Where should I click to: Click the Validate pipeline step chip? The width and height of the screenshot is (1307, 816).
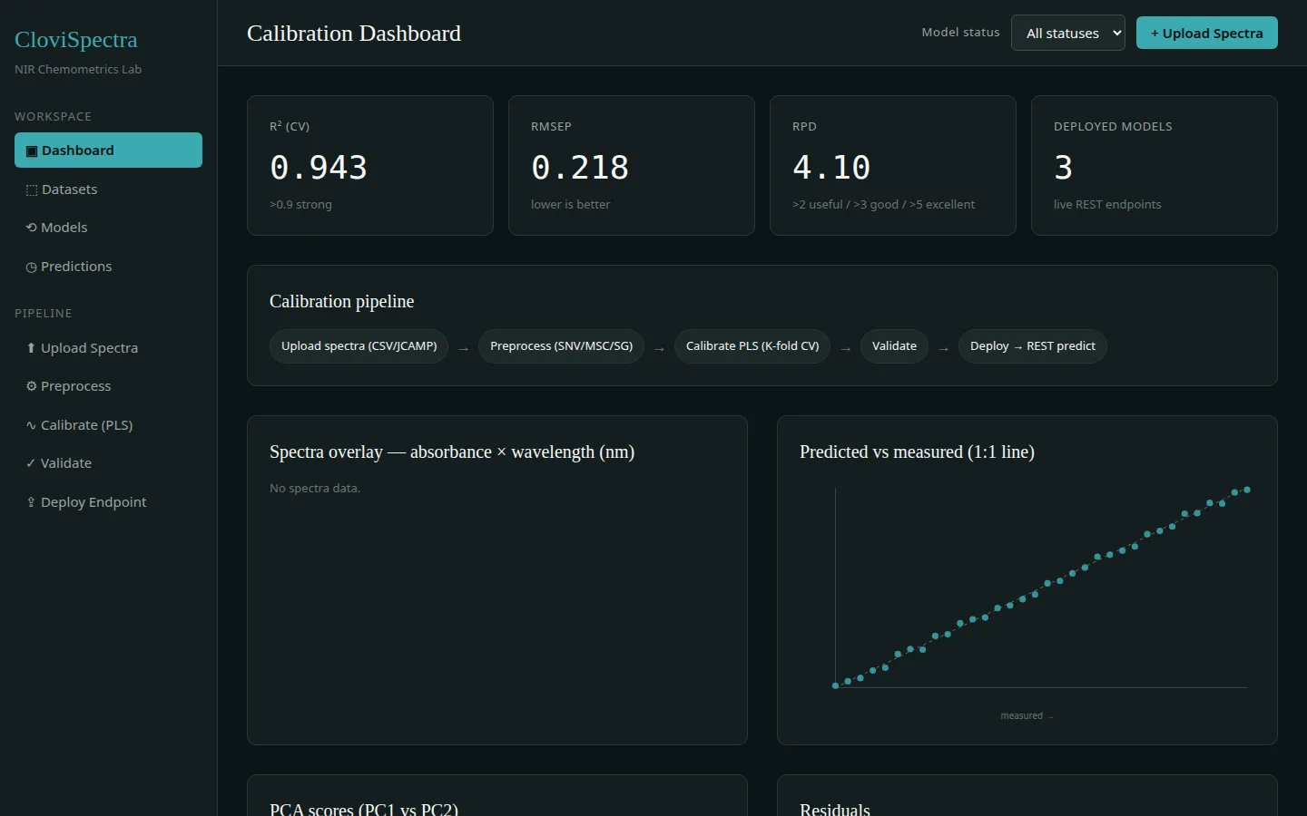[894, 346]
